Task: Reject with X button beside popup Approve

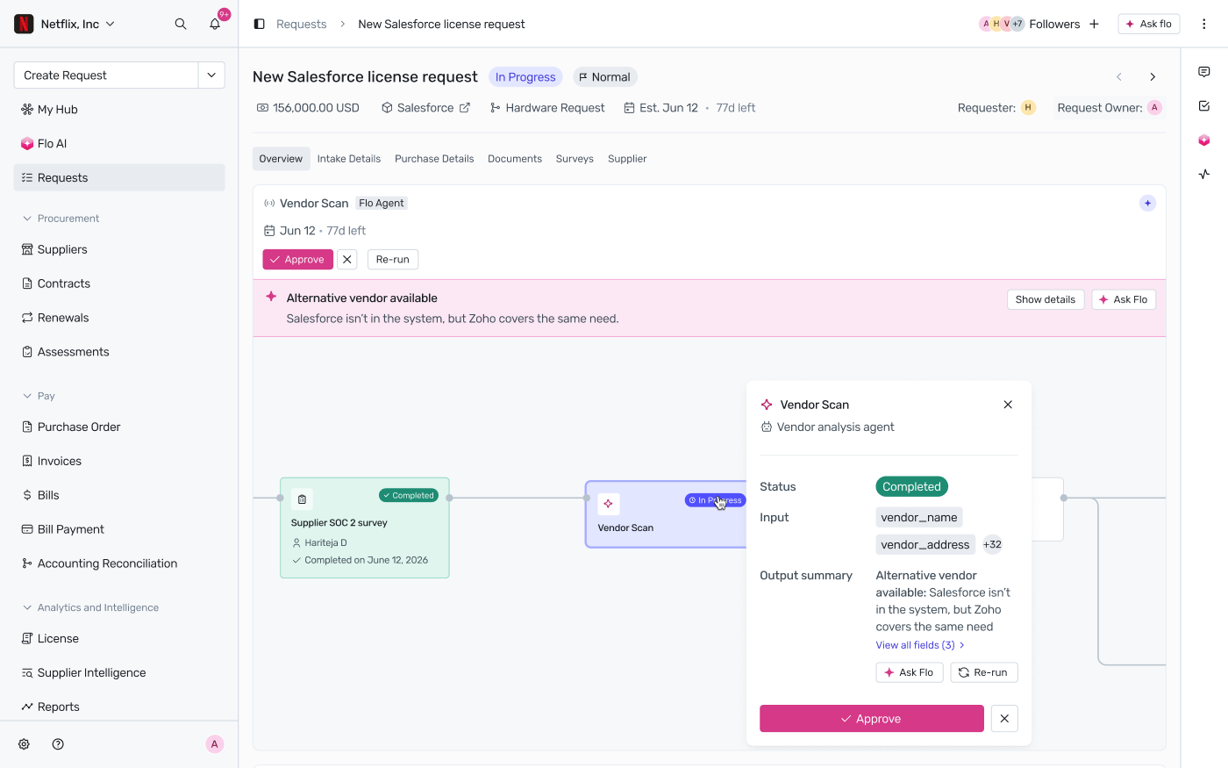Action: click(x=1004, y=719)
